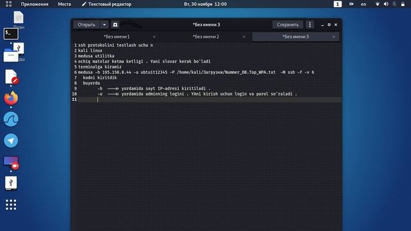The height and width of the screenshot is (231, 411).
Task: Open the text editor dock icon
Action: click(12, 77)
